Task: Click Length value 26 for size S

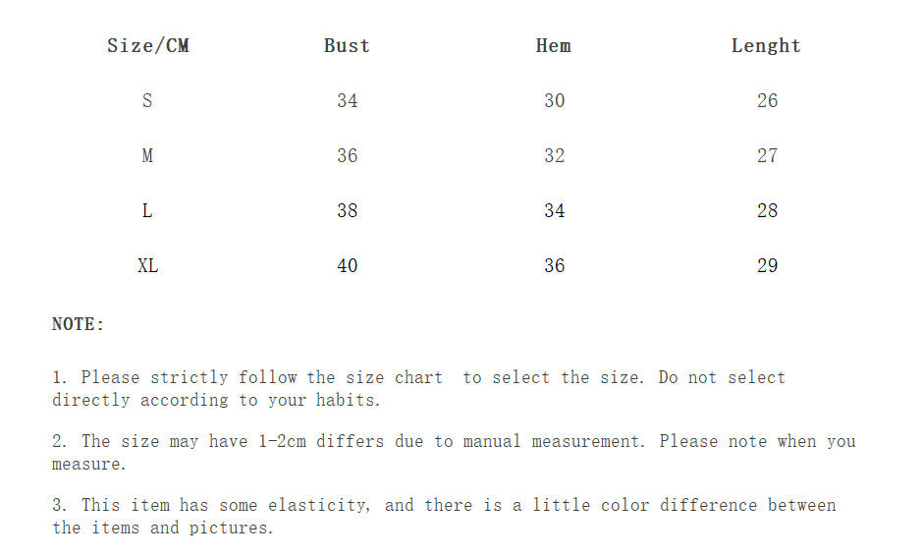Action: pos(768,101)
